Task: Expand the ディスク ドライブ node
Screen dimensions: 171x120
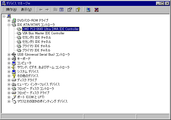Action: click(x=9, y=80)
